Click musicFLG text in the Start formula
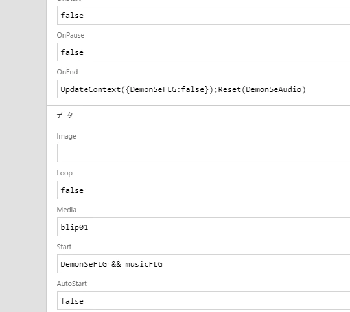 coord(144,264)
